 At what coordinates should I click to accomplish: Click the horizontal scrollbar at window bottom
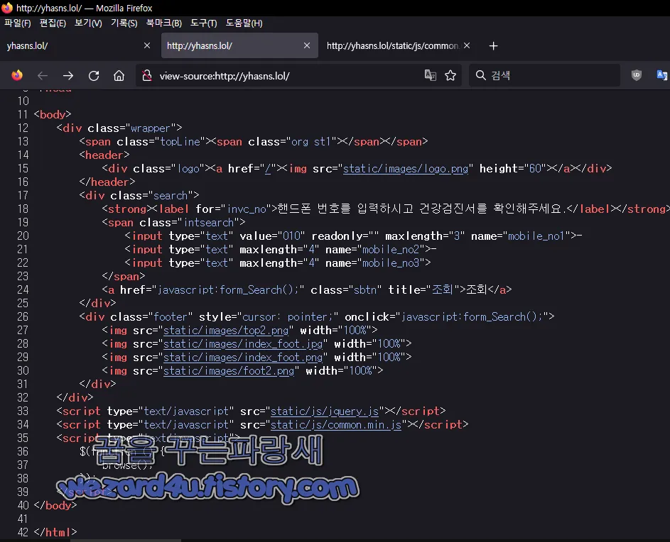pos(126,541)
